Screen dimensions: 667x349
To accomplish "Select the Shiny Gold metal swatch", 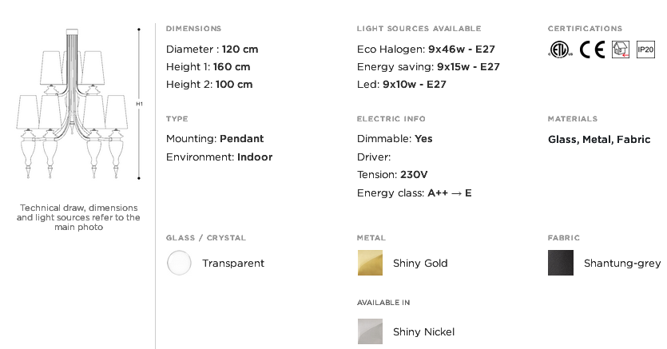I will (370, 263).
